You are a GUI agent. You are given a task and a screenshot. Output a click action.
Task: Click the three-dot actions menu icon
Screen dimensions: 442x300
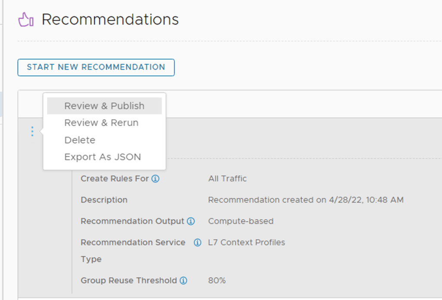(32, 131)
